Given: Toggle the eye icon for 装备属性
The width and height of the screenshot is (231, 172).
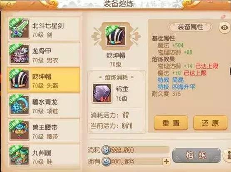Looking at the screenshot, I should point(224,27).
